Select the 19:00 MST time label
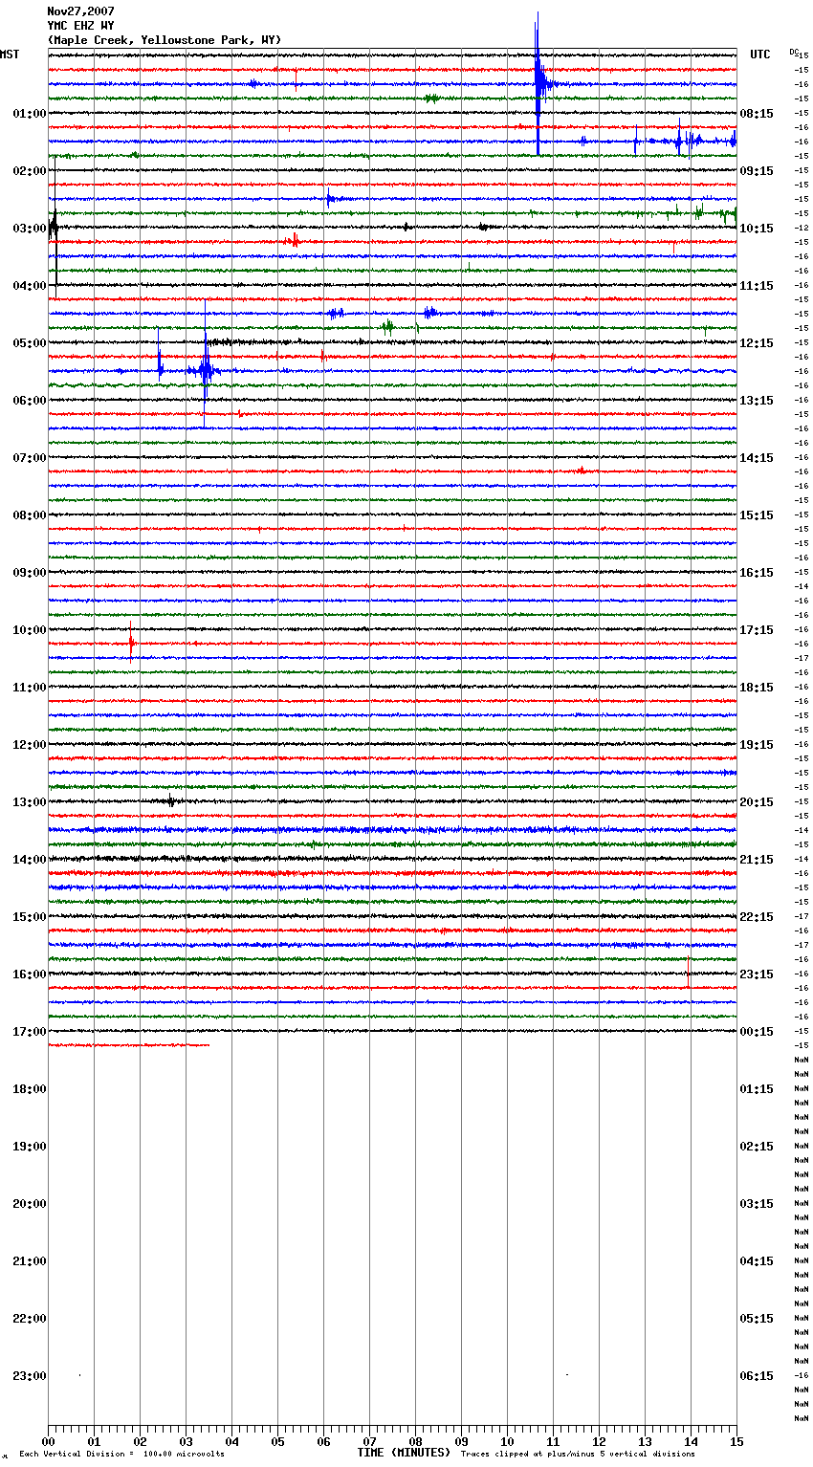The image size is (813, 1467). tap(30, 1147)
